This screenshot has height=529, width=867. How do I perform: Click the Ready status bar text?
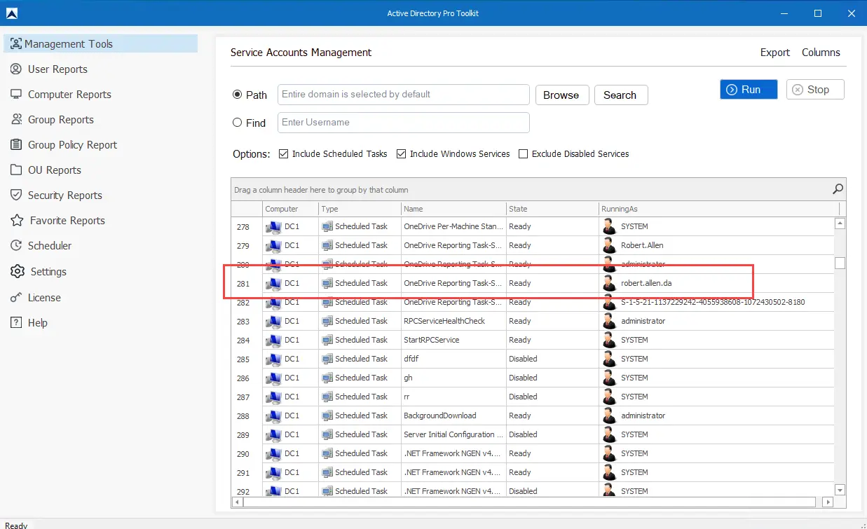pos(16,525)
